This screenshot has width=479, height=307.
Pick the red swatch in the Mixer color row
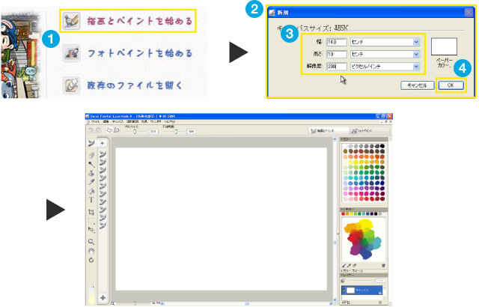pos(343,214)
